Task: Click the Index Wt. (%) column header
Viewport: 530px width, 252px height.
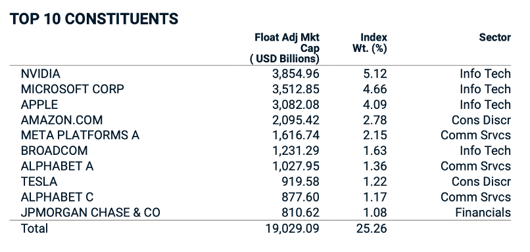Action: 370,43
